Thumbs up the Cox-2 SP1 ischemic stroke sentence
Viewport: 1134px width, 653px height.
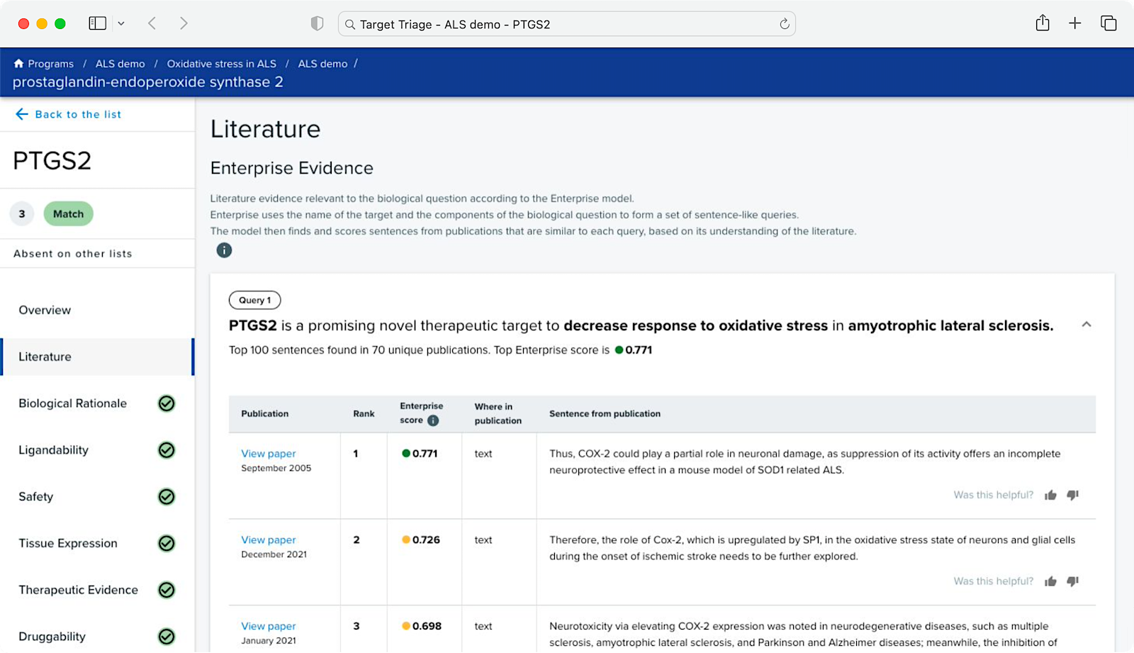(1050, 581)
